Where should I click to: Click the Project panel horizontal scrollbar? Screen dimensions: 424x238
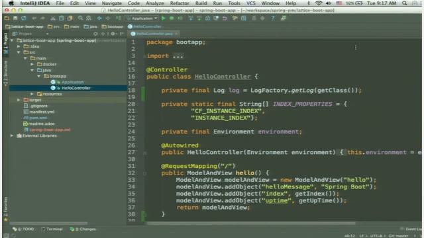pos(48,223)
